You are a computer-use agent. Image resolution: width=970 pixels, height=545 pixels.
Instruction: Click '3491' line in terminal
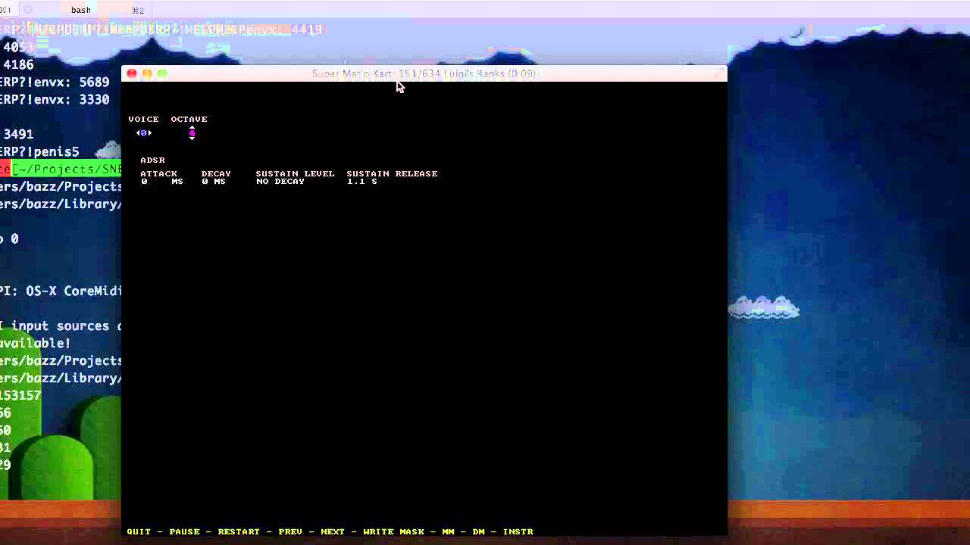click(18, 134)
